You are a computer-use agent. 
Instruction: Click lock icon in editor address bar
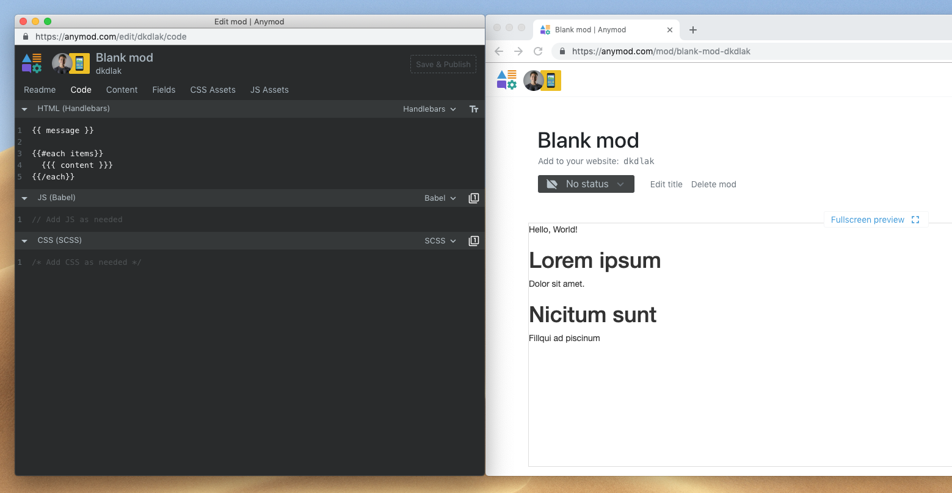pos(26,37)
